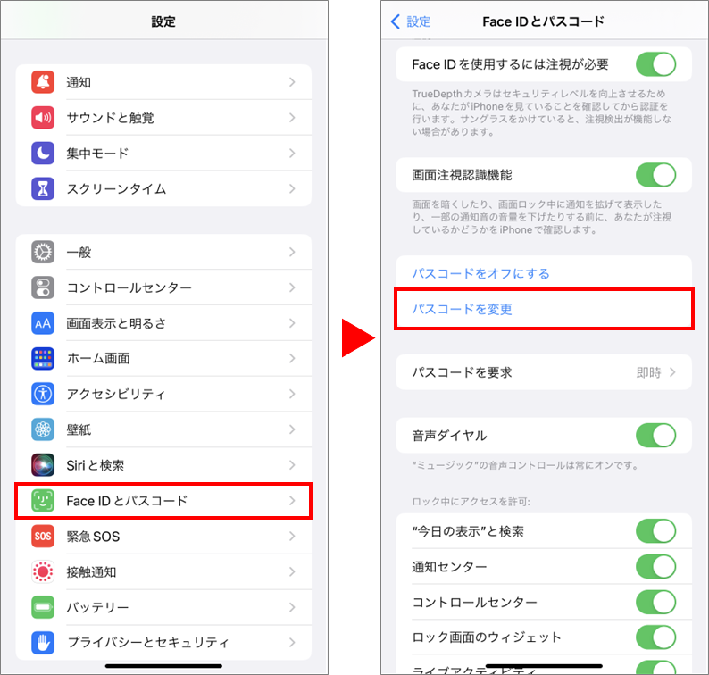Tap the red bell 通知 icon
This screenshot has height=675, width=709.
click(43, 82)
